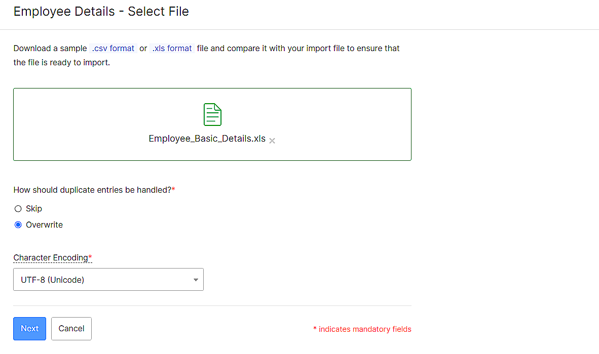
Task: Select the Overwrite radio button
Action: coord(18,225)
